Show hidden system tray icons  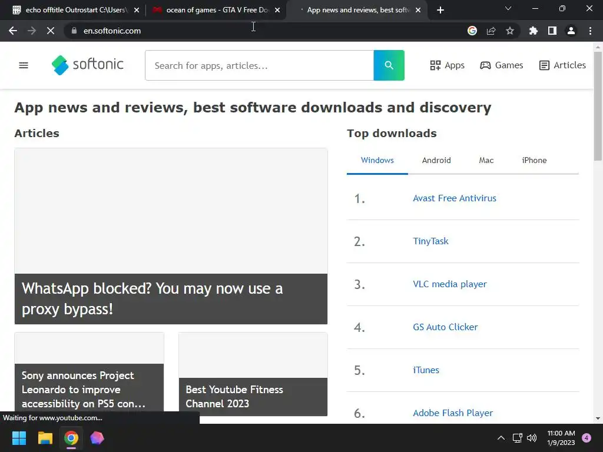(x=501, y=438)
